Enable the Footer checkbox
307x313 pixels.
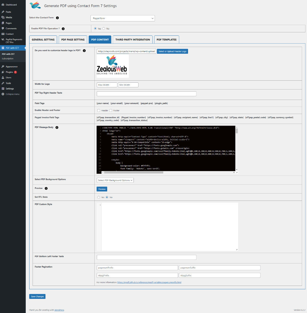click(x=111, y=111)
